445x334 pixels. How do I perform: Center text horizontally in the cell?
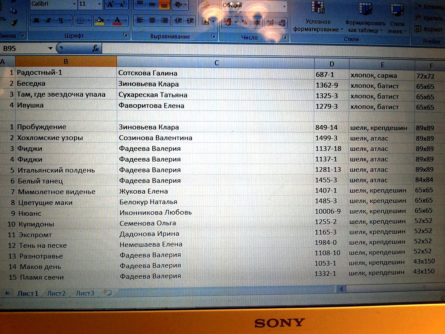(152, 20)
